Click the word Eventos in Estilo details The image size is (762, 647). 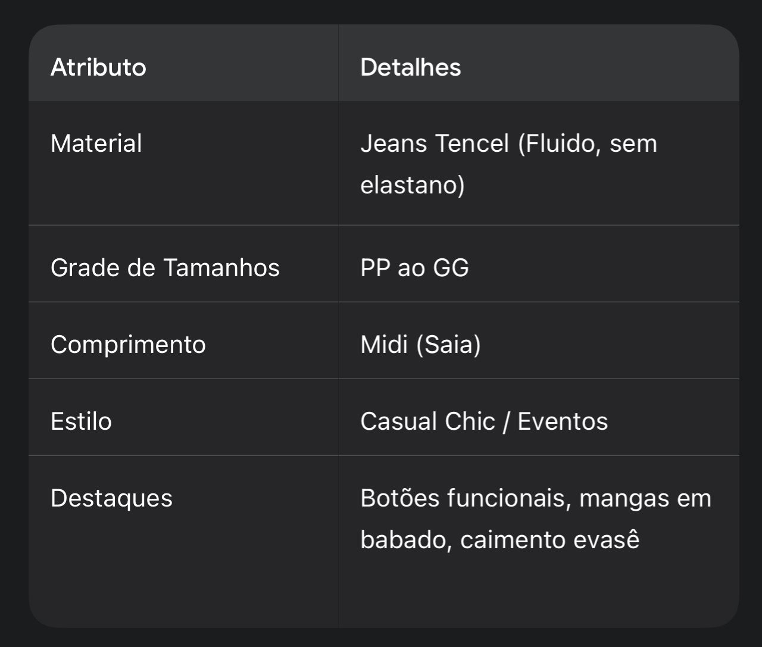coord(563,421)
